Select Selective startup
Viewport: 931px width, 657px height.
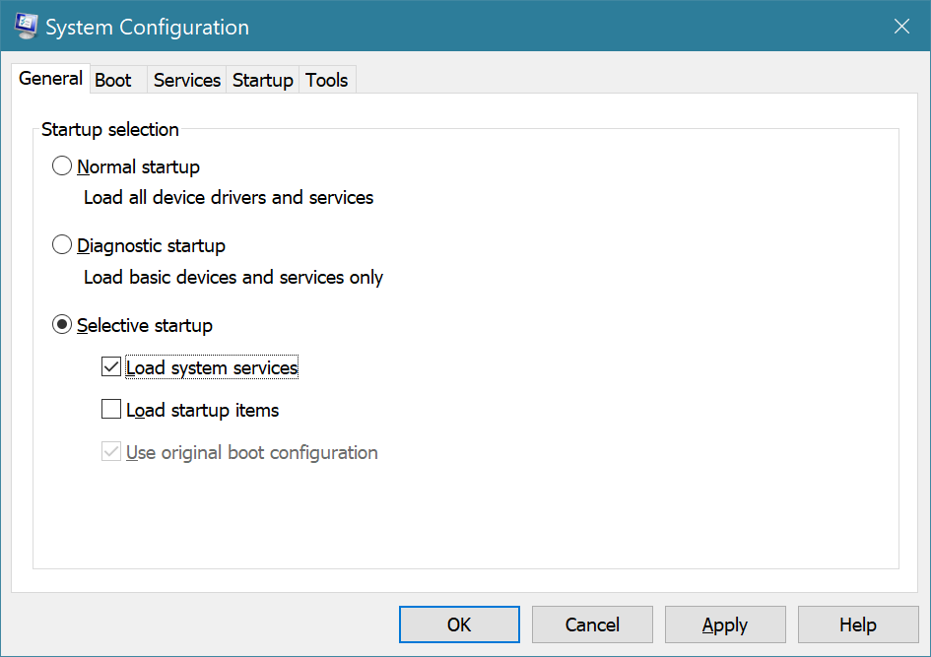click(62, 324)
